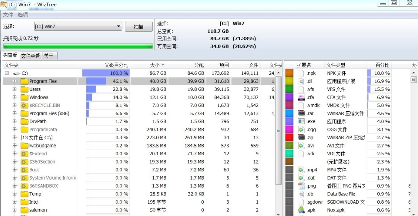This screenshot has height=216, width=418.
Task: Click the purple .cfa color swatch
Action: (290, 98)
